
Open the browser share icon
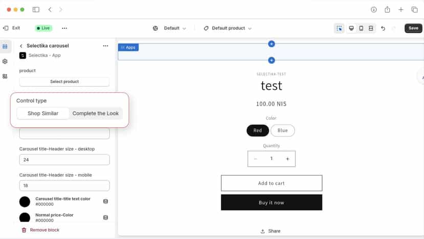click(x=387, y=9)
